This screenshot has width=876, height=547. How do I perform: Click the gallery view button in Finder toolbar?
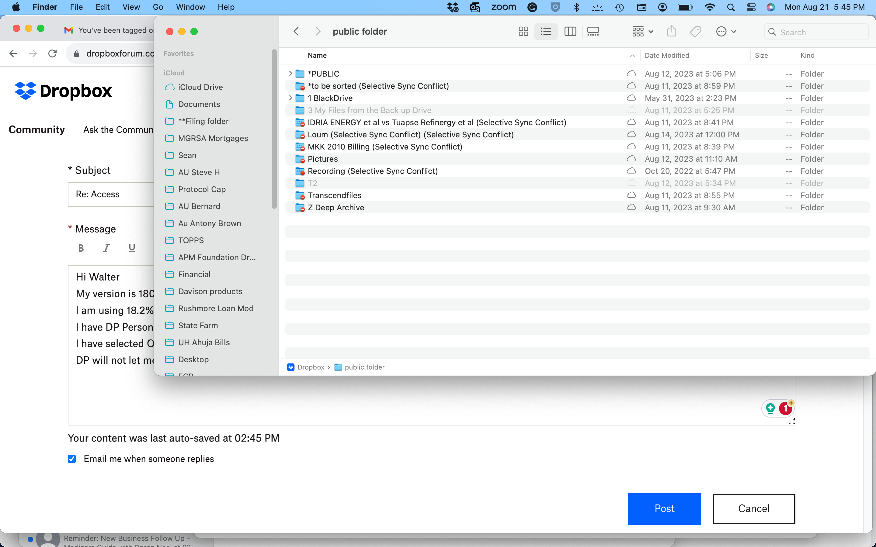coord(592,31)
